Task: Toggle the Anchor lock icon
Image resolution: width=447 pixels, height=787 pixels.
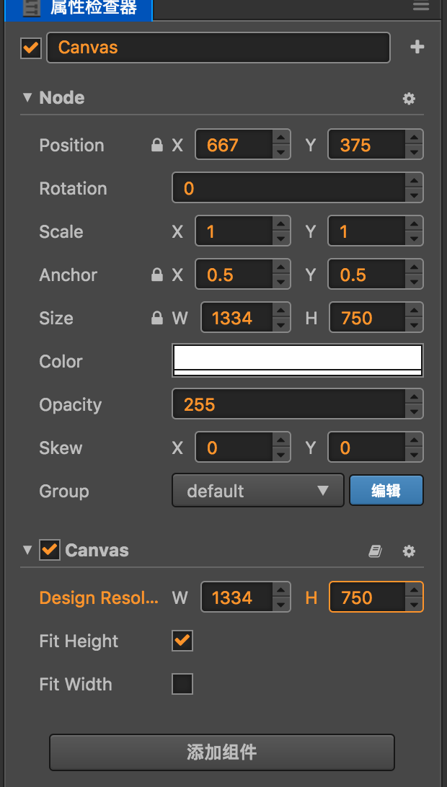Action: [x=156, y=275]
